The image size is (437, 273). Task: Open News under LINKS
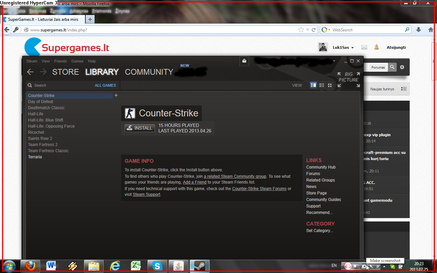coord(311,187)
